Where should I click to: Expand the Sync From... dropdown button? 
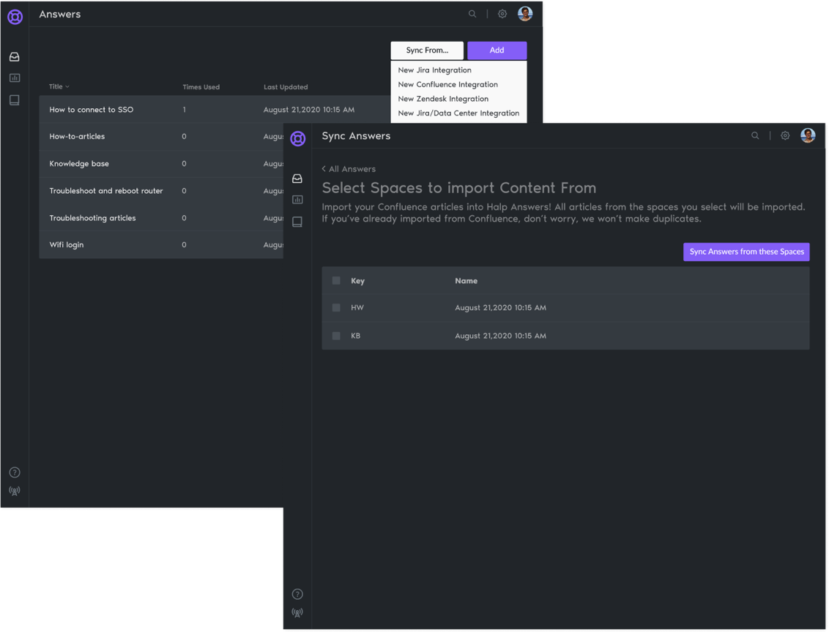(427, 50)
